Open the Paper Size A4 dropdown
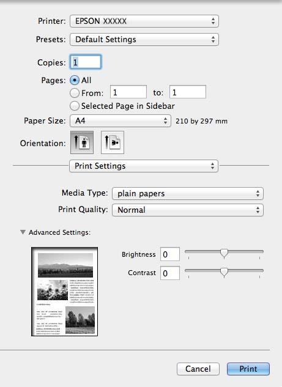Image resolution: width=282 pixels, height=387 pixels. click(121, 120)
